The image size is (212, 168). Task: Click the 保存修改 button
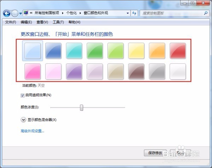click(x=155, y=153)
